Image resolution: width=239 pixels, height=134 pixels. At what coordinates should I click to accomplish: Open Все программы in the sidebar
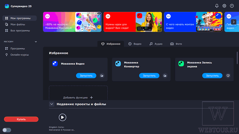[x=19, y=31]
